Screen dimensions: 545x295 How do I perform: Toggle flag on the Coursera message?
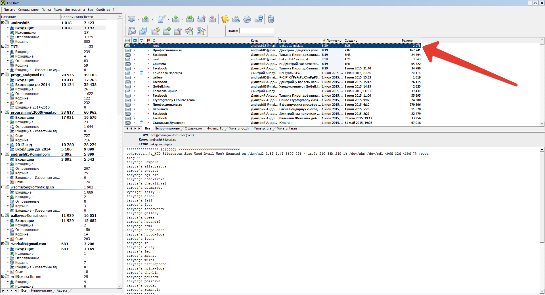[148, 64]
